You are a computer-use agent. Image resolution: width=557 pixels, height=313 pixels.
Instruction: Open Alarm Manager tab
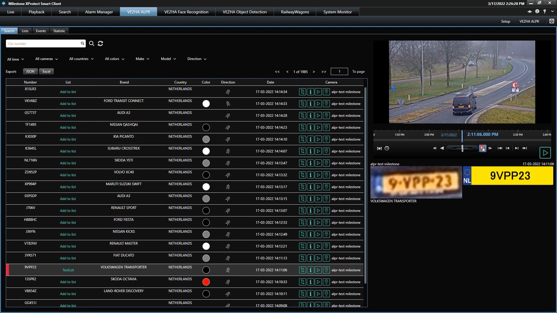point(99,12)
